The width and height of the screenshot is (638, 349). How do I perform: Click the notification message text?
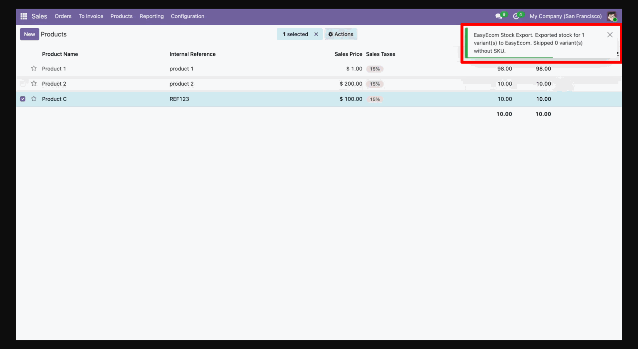click(529, 43)
